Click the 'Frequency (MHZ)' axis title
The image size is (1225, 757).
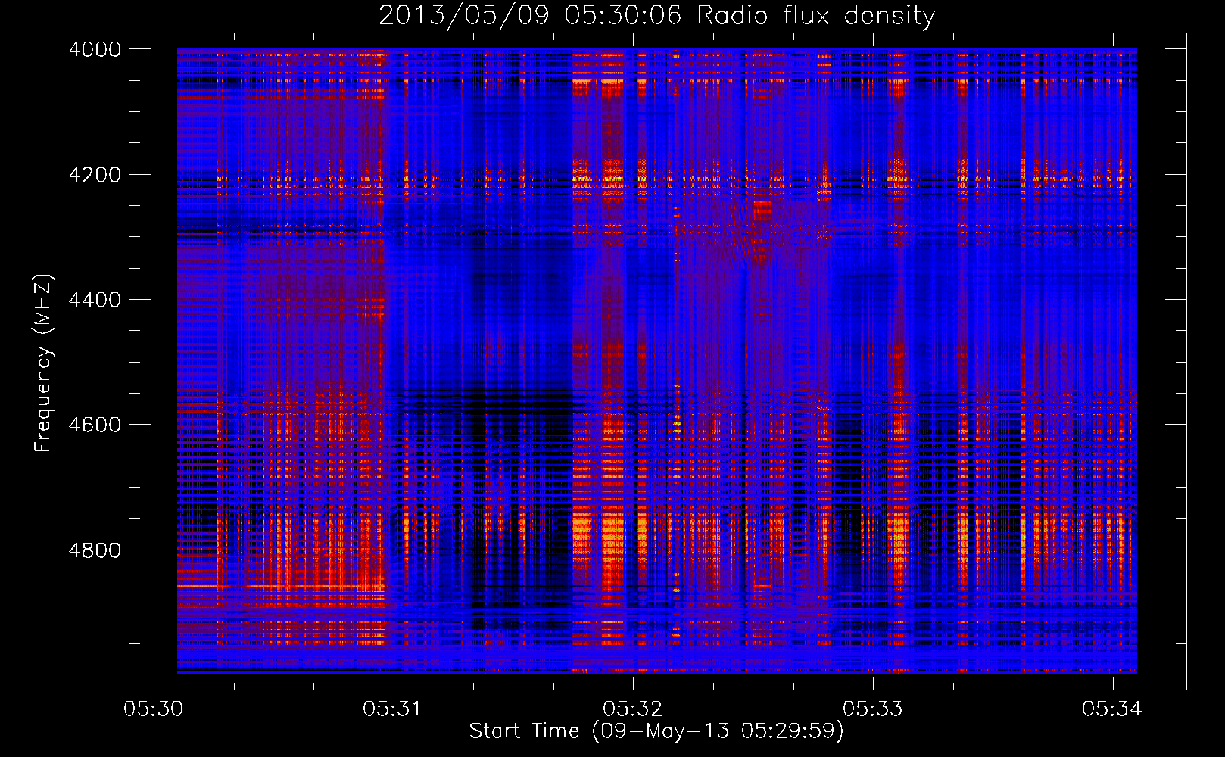point(43,363)
